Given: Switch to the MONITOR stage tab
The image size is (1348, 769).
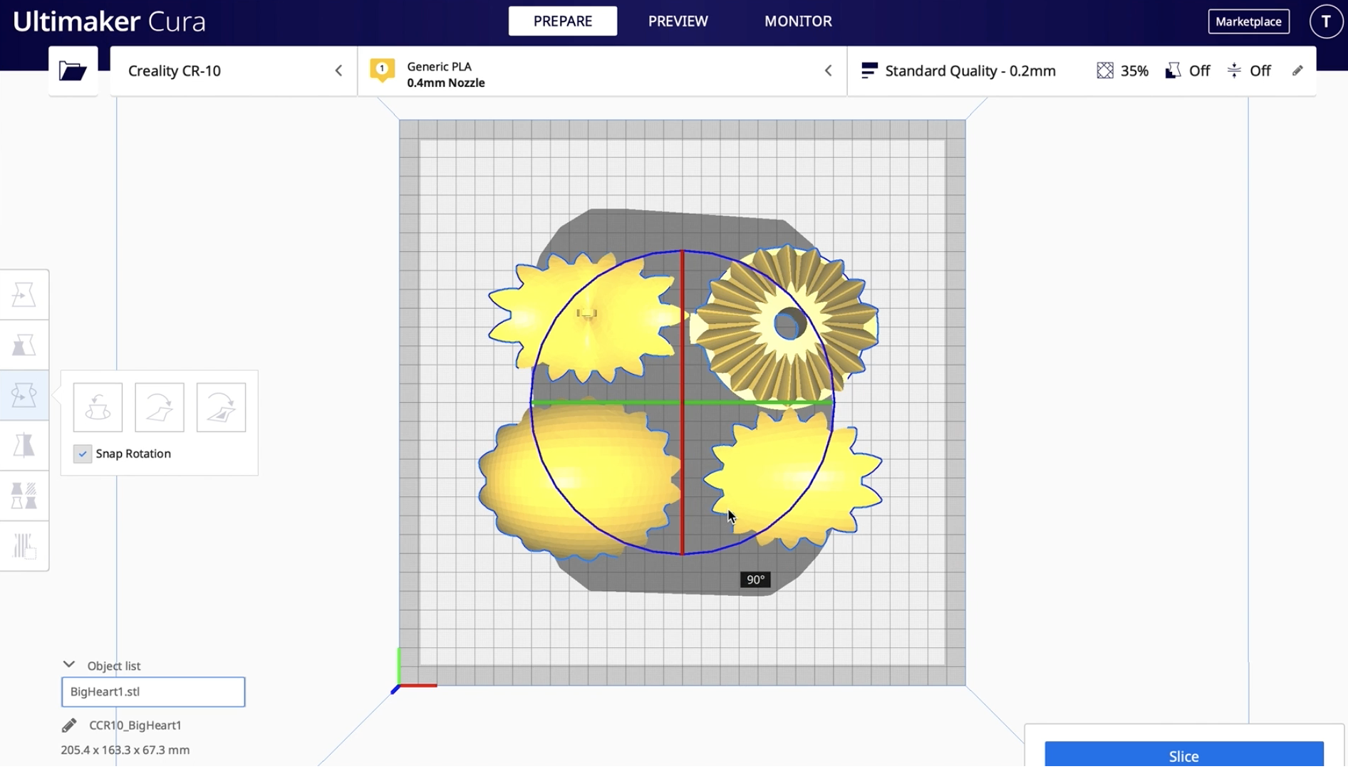Looking at the screenshot, I should 798,21.
